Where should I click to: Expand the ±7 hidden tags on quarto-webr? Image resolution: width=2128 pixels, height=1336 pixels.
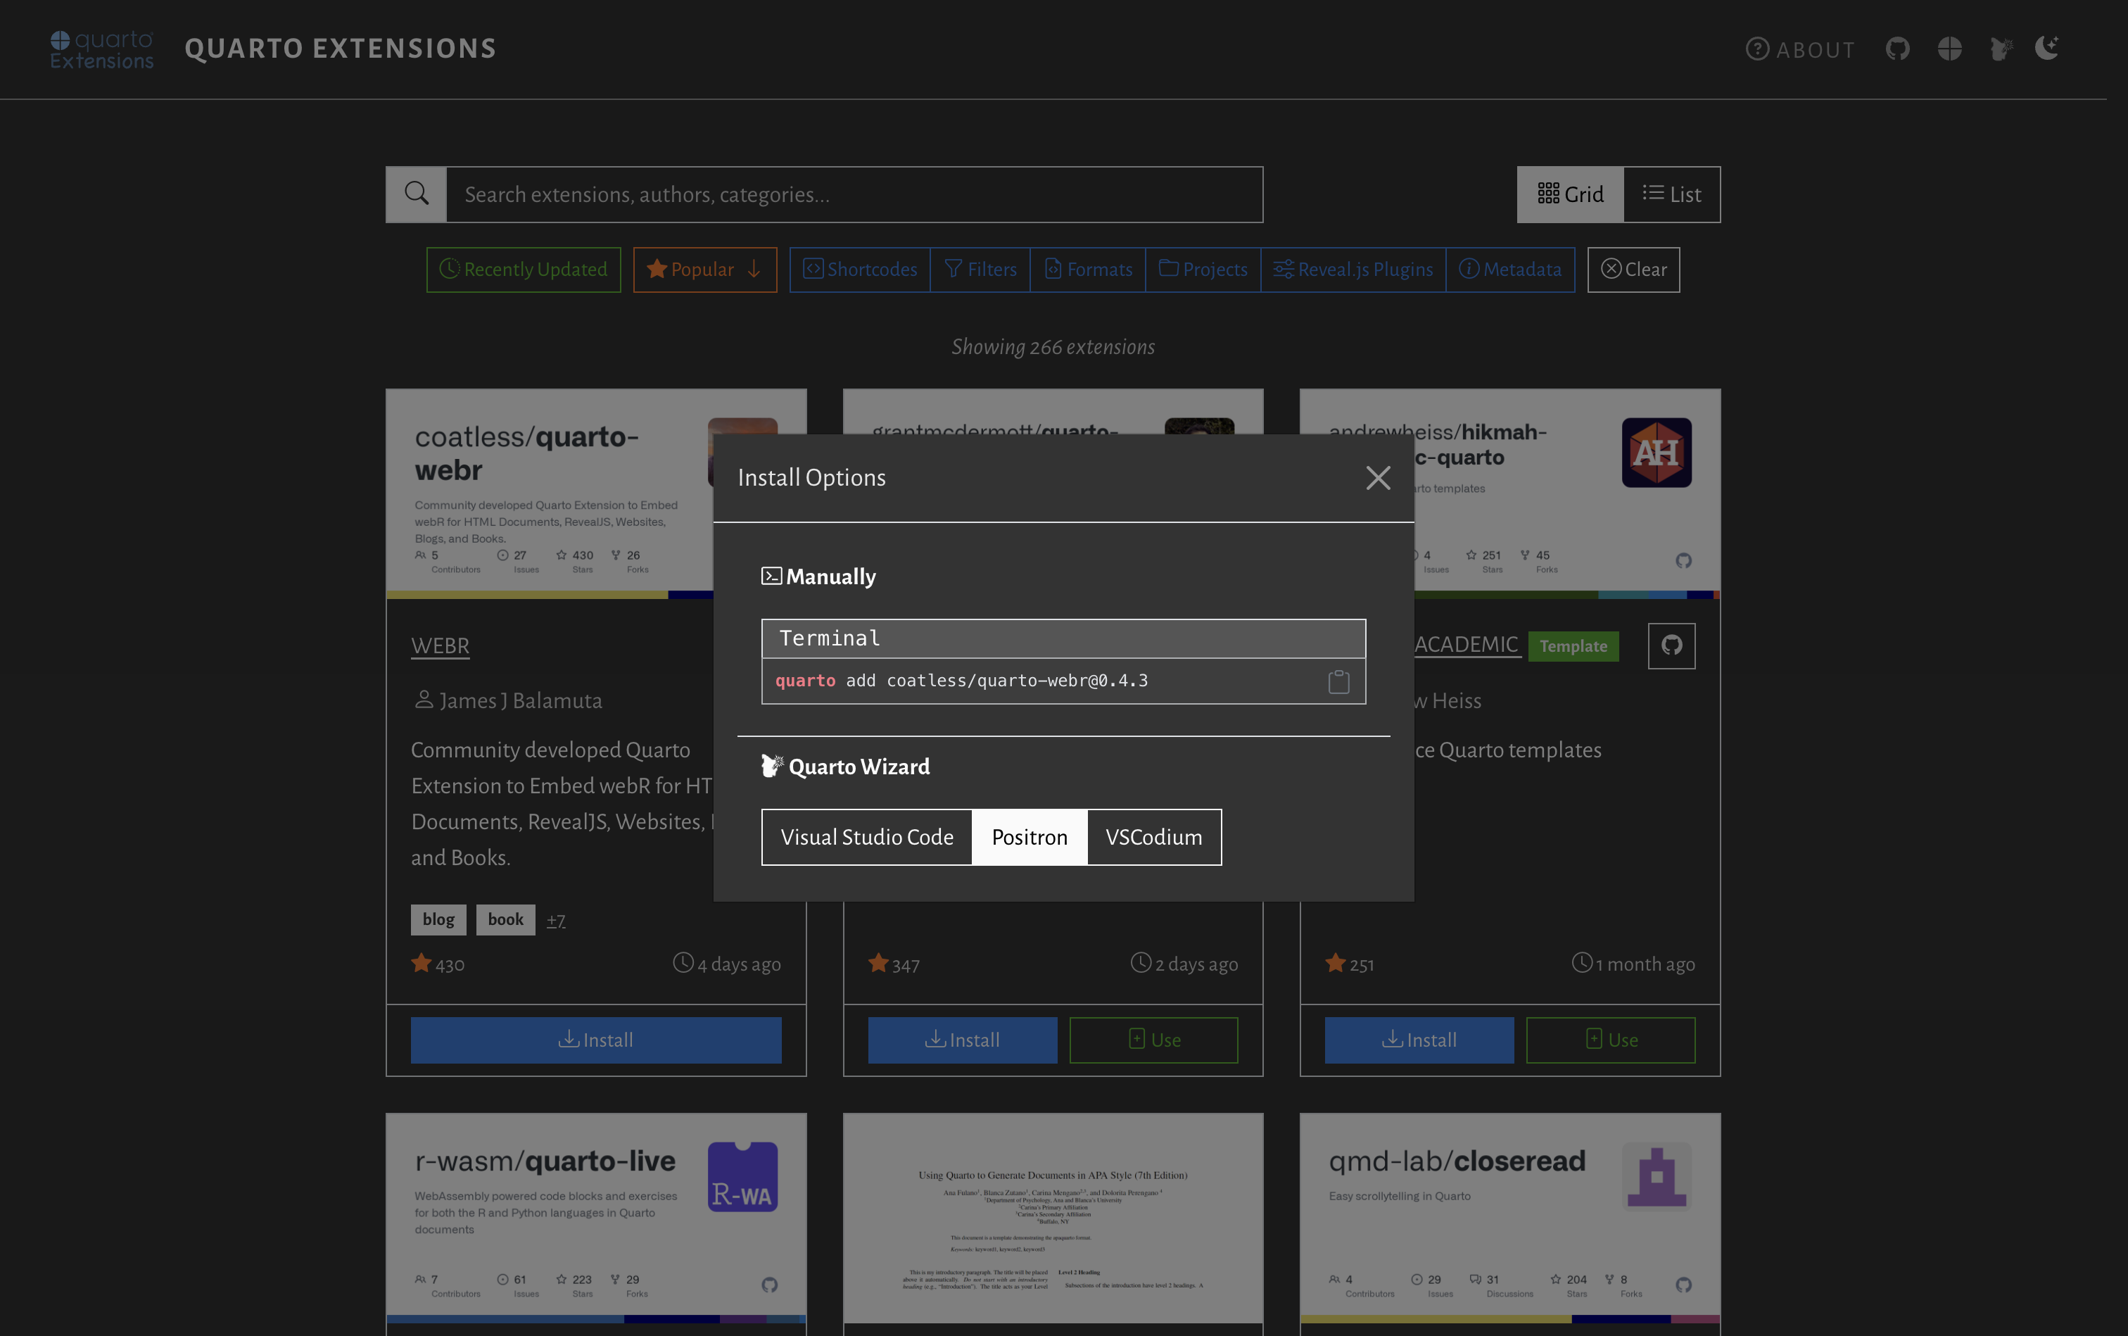(x=557, y=920)
